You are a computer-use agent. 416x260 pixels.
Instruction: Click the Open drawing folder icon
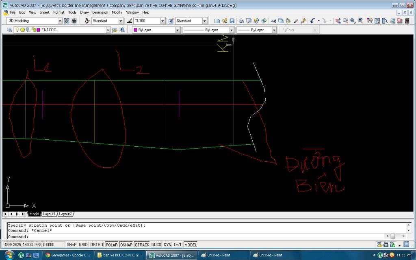click(x=225, y=21)
